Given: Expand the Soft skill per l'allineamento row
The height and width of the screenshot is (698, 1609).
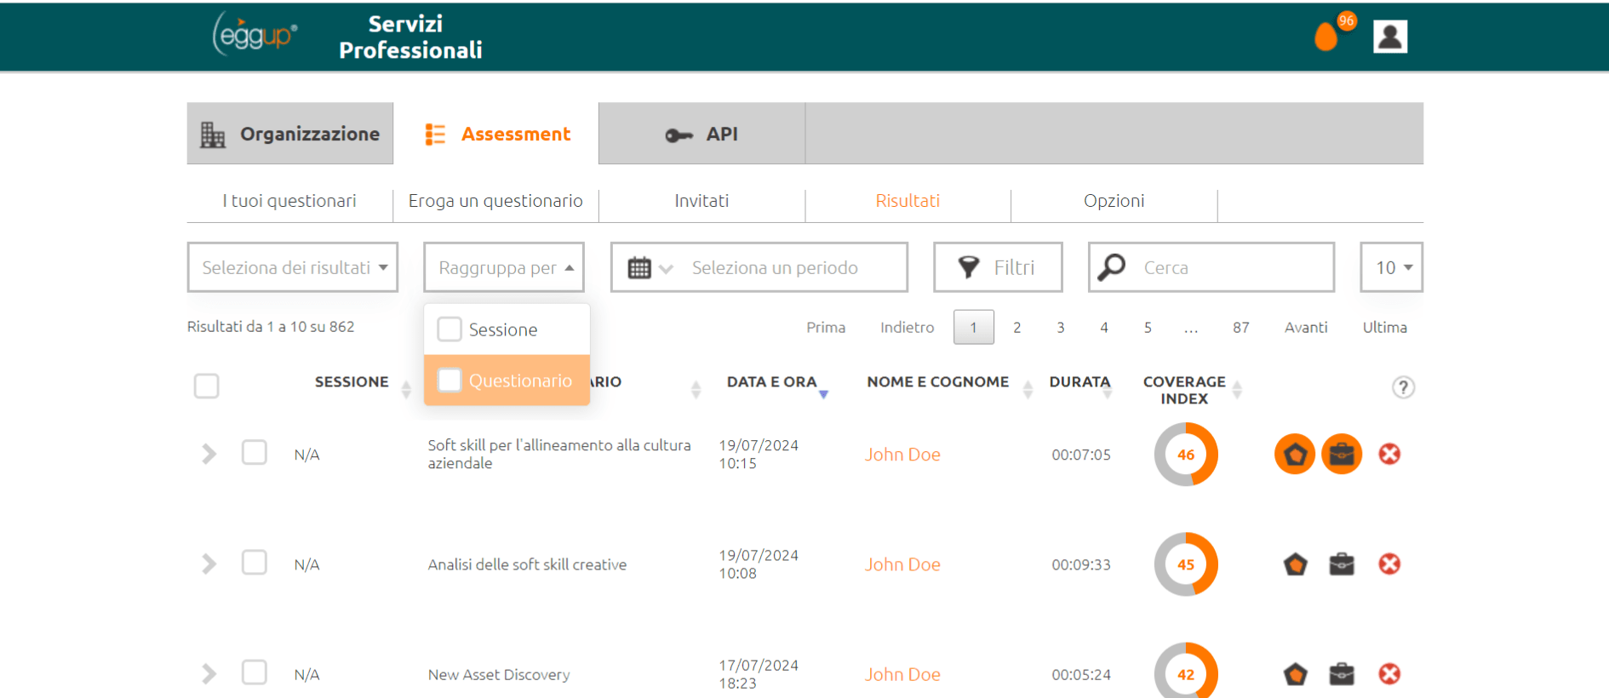Looking at the screenshot, I should click(x=209, y=454).
